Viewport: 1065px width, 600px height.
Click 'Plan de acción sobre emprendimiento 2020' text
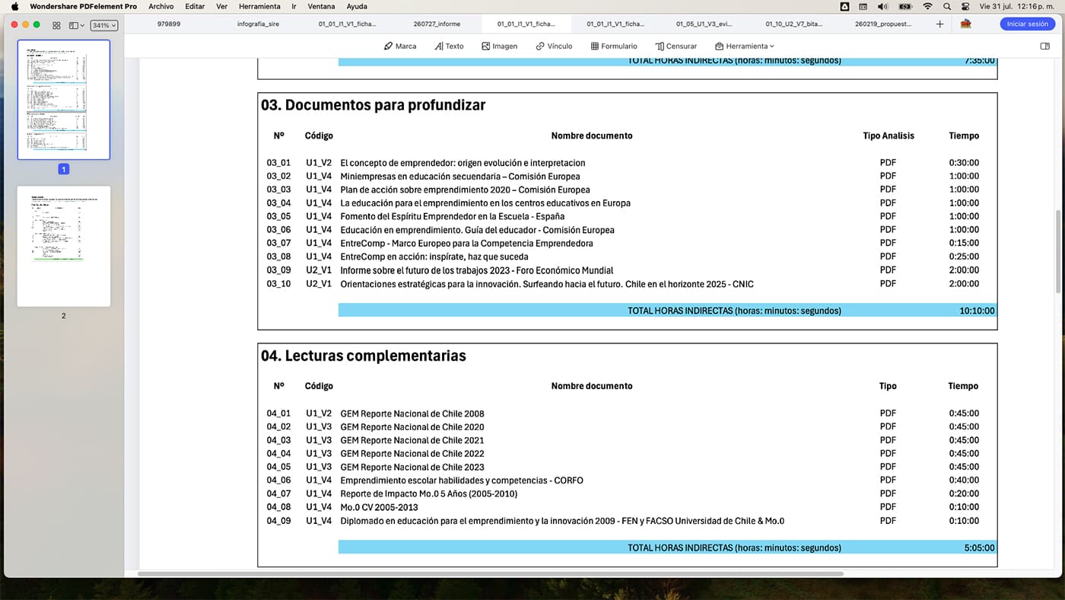(x=465, y=190)
